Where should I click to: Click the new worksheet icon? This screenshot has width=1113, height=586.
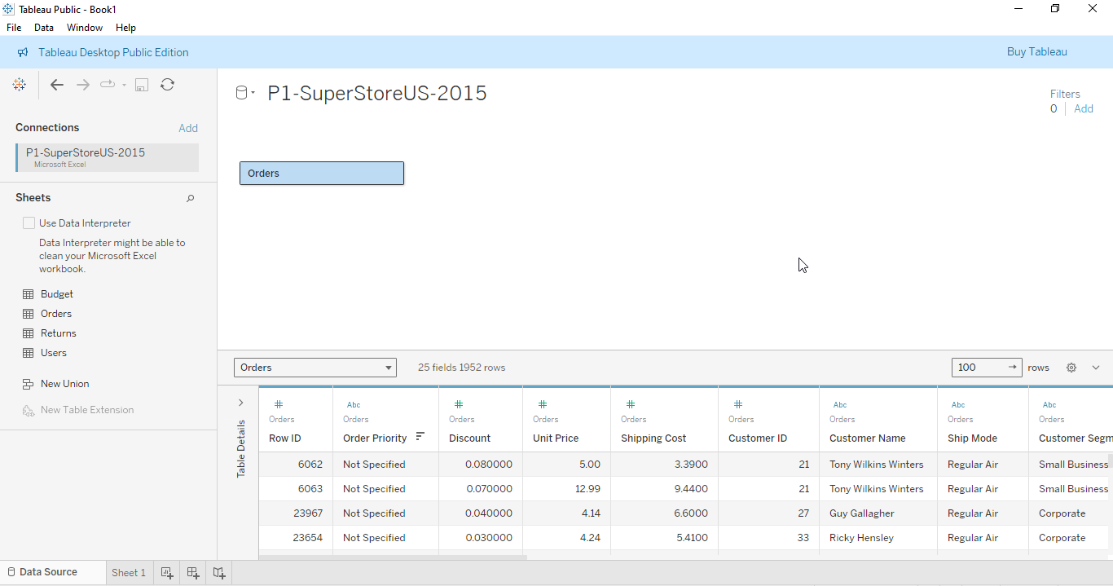pyautogui.click(x=167, y=572)
